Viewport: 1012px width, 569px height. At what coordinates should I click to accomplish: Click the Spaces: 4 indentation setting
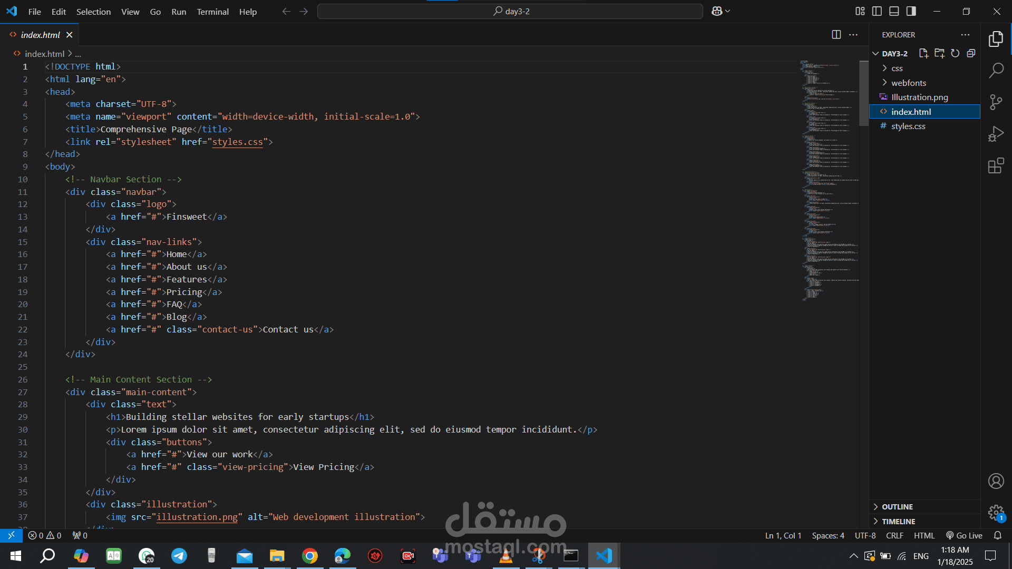(x=828, y=535)
